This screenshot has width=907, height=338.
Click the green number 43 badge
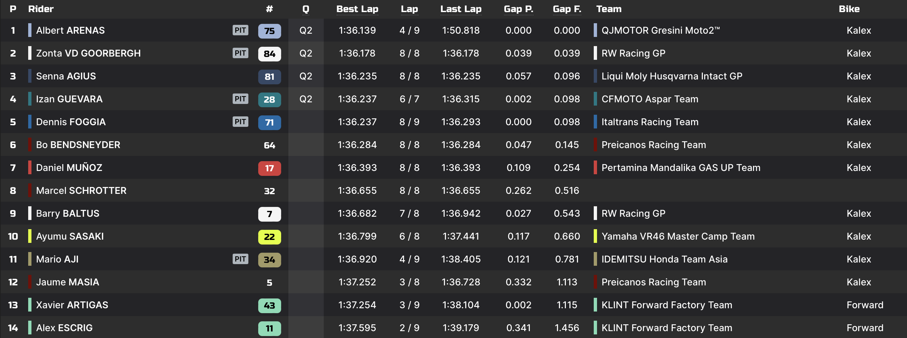(269, 305)
